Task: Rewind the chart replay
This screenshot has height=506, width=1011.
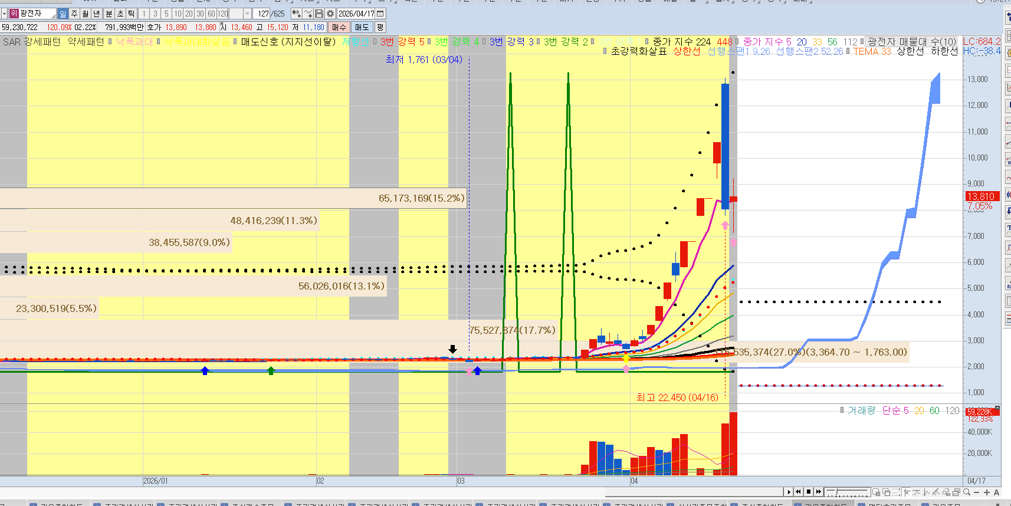Action: [x=799, y=492]
